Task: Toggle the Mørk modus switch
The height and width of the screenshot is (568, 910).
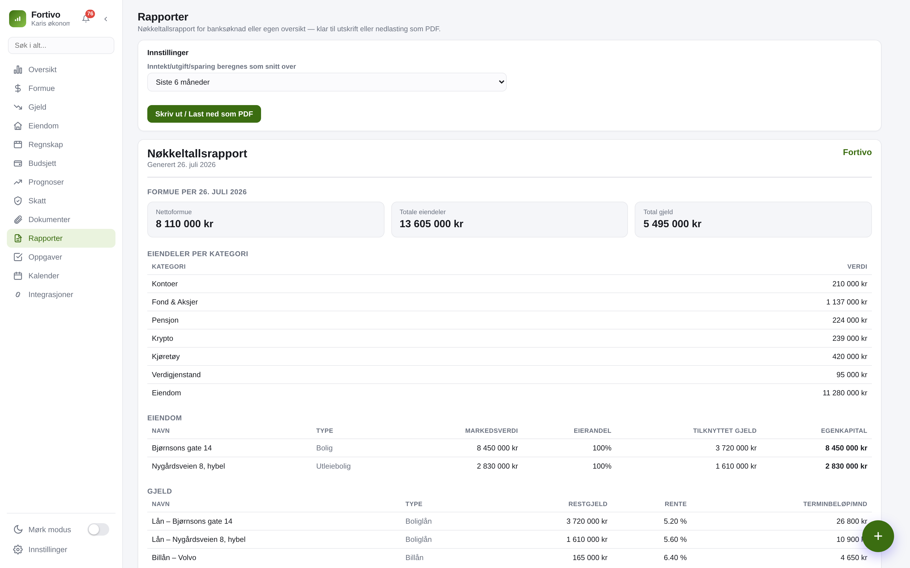Action: coord(98,529)
